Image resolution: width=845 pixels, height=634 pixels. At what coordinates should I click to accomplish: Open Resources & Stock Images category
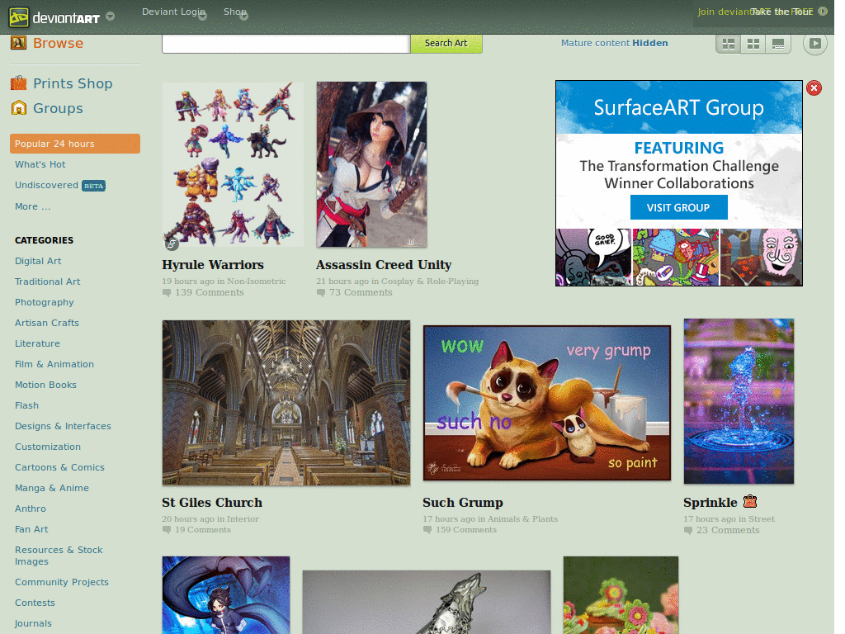tap(59, 556)
